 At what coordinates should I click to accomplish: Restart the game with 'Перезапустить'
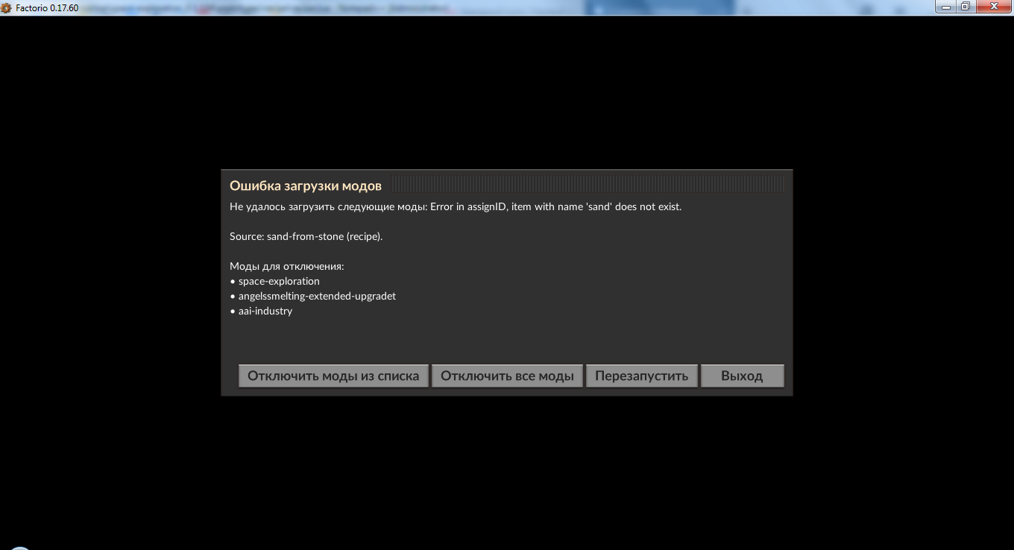(641, 376)
